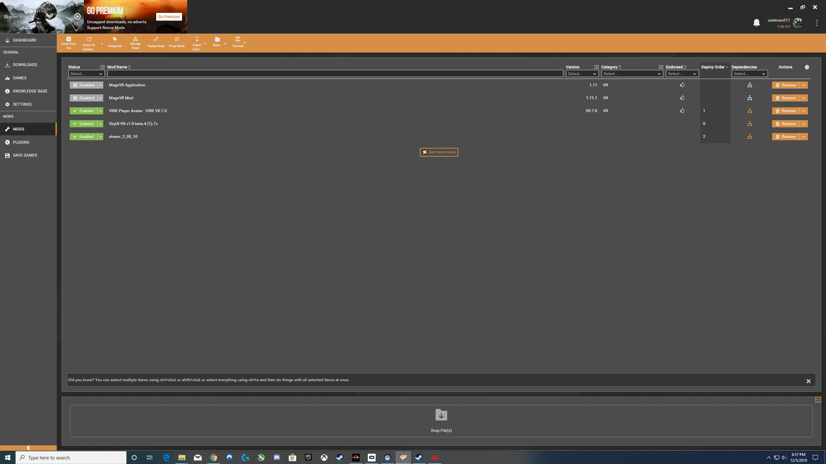Click the Version filter field
The height and width of the screenshot is (464, 826).
point(581,73)
